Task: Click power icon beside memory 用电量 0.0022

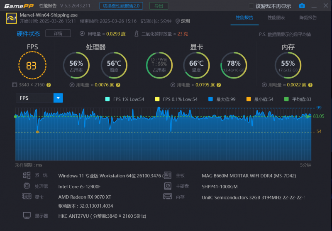Action: coord(264,85)
